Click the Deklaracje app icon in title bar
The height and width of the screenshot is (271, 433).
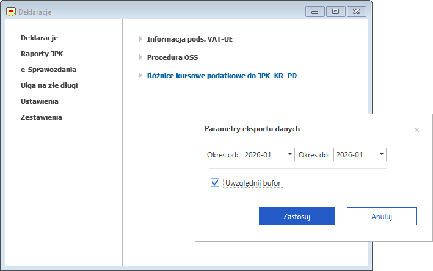point(11,12)
